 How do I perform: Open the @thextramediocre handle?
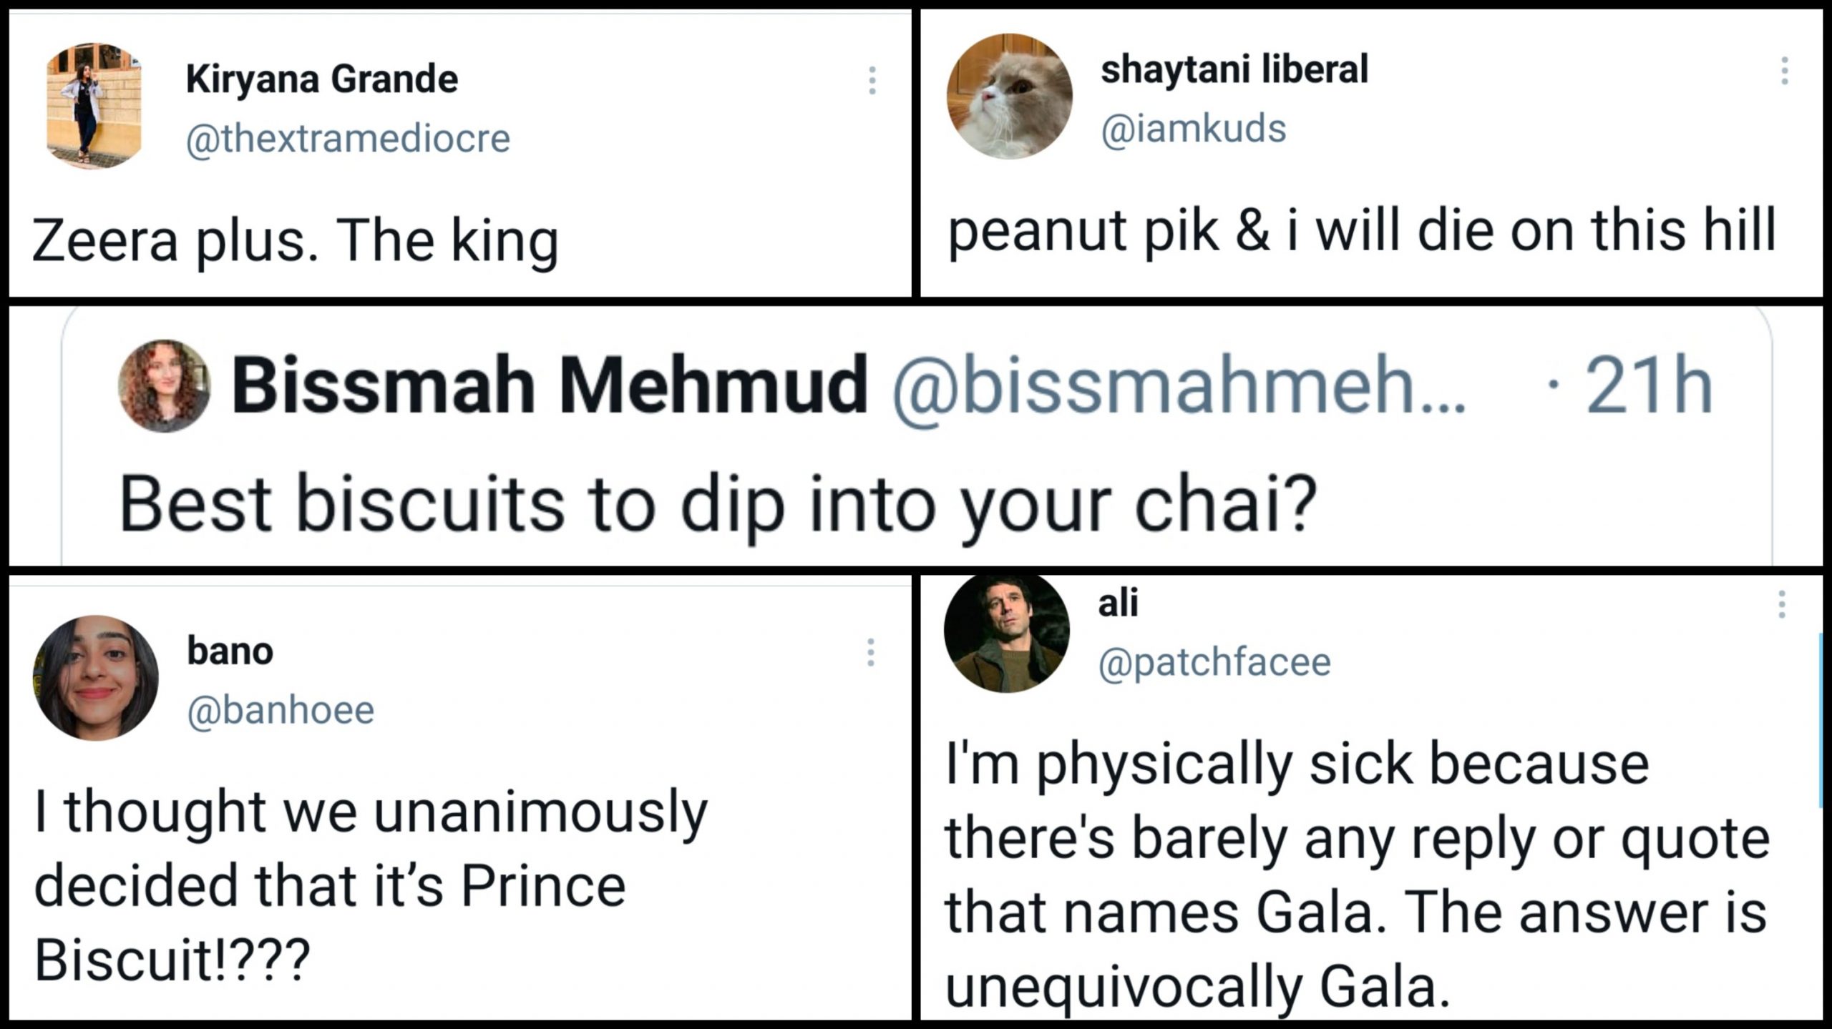point(348,138)
